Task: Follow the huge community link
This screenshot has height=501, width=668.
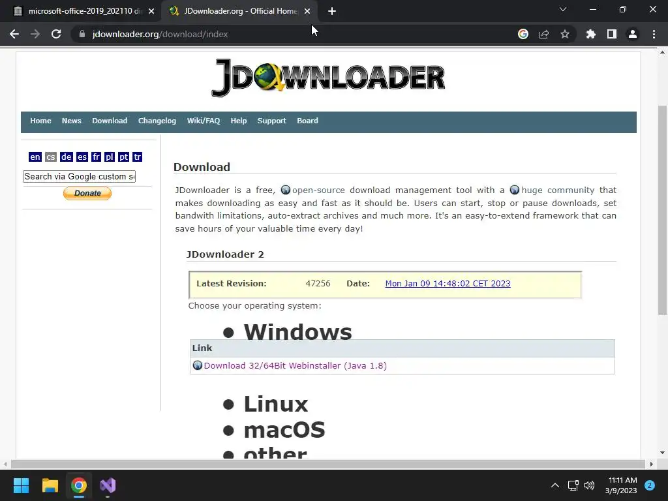Action: pos(558,190)
